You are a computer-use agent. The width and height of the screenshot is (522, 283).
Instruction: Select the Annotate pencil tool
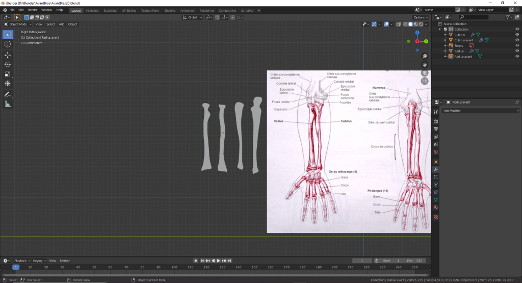(8, 95)
